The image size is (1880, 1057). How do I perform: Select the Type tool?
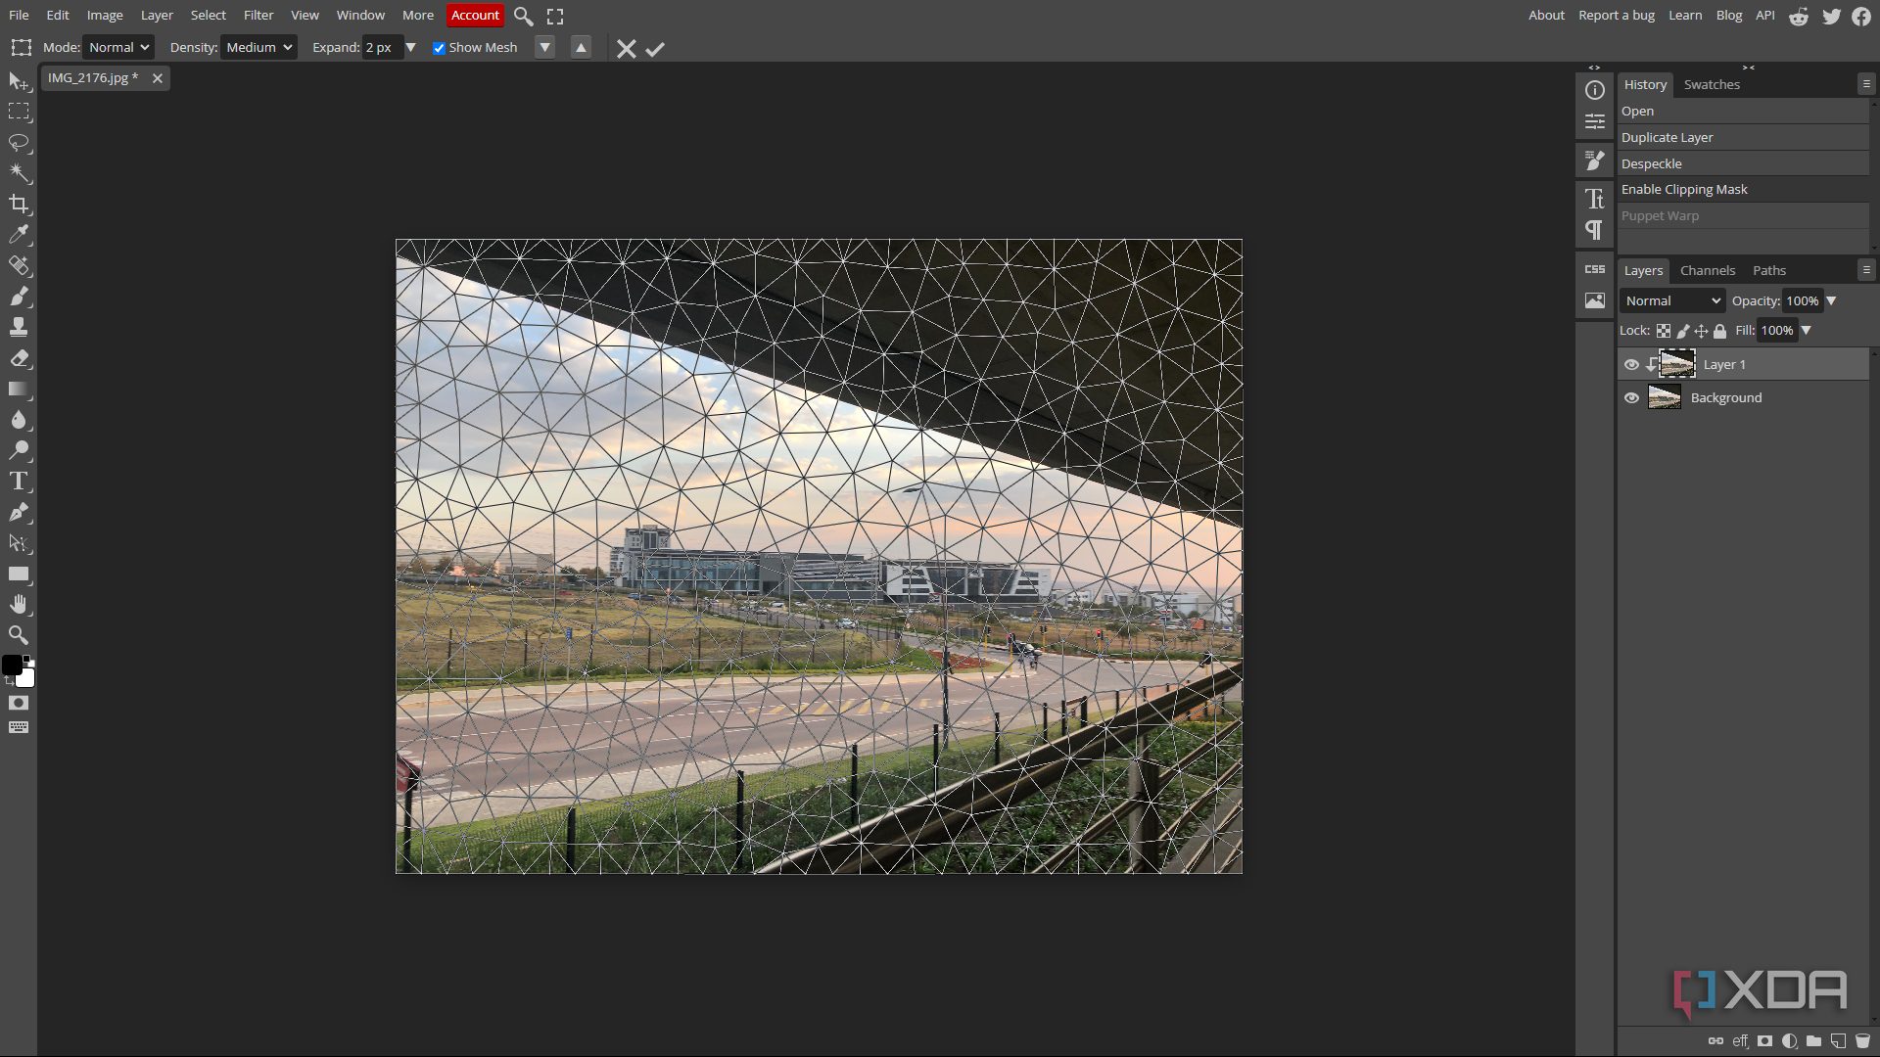pyautogui.click(x=19, y=482)
